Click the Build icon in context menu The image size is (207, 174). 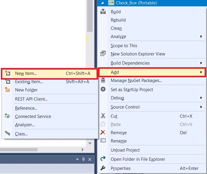coord(103,12)
